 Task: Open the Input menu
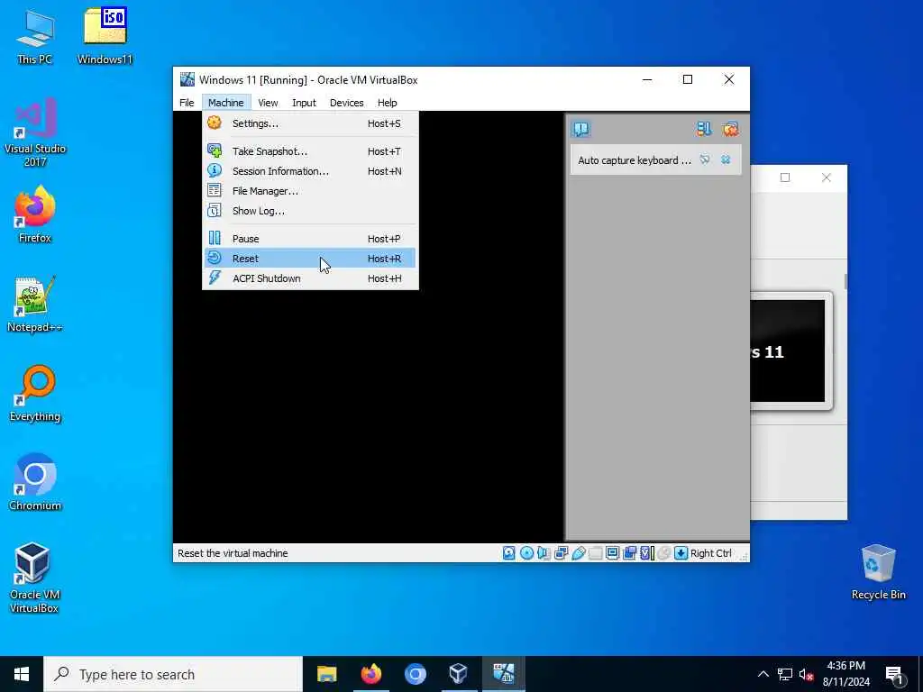(304, 103)
